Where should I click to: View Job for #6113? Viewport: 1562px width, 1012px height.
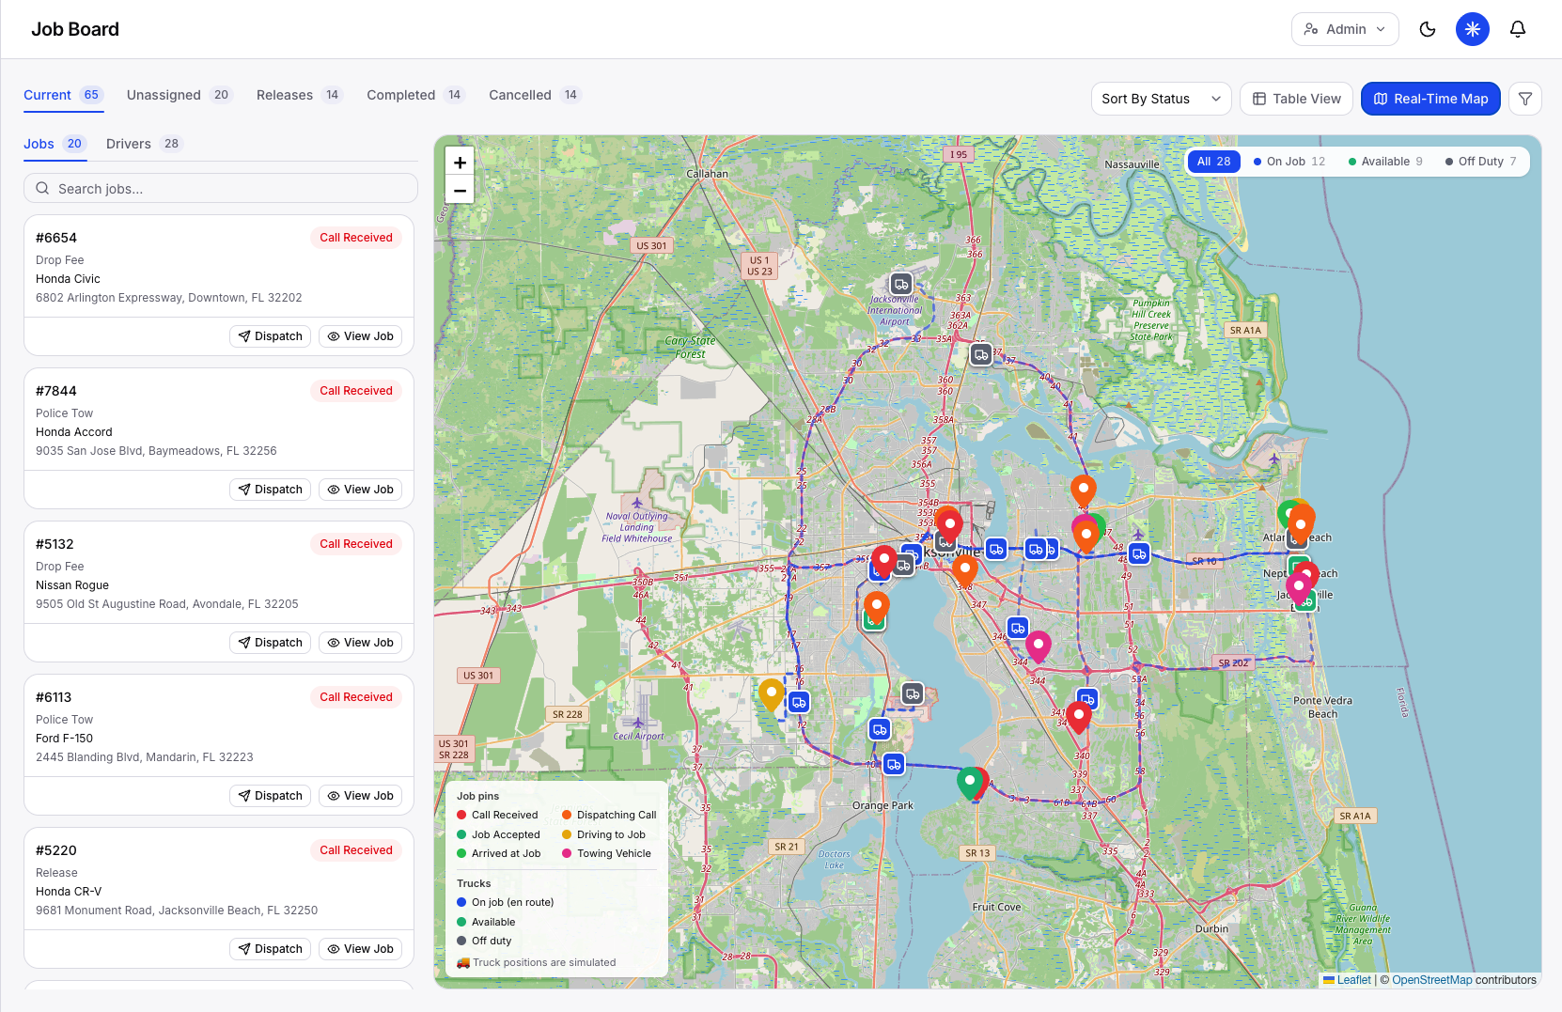360,796
